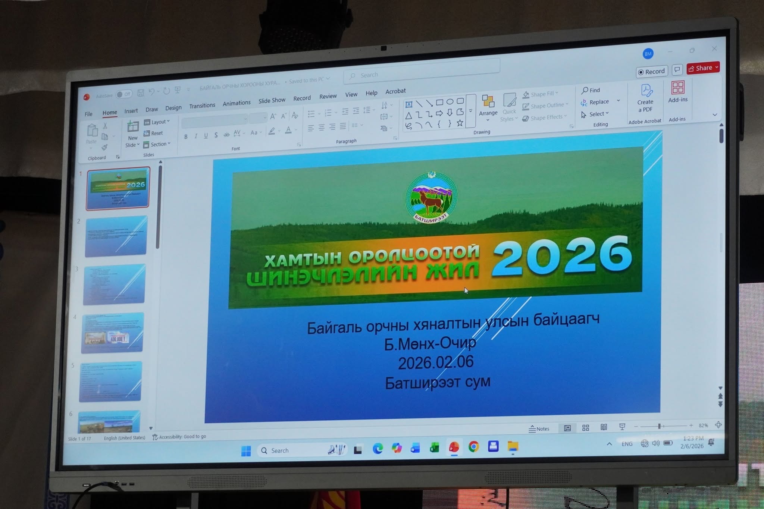The height and width of the screenshot is (509, 764).
Task: Clear all text formatting
Action: point(295,115)
